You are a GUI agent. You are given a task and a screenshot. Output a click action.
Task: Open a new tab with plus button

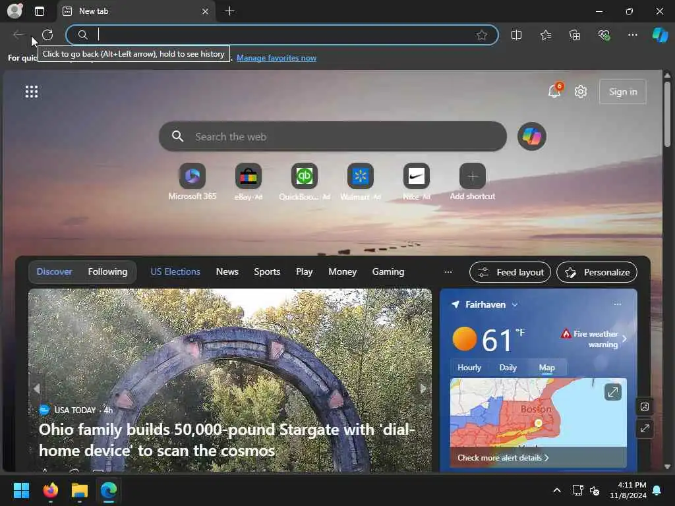230,11
